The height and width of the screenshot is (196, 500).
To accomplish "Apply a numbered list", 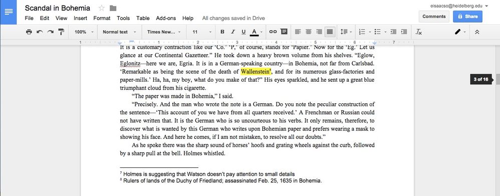I will [x=362, y=32].
